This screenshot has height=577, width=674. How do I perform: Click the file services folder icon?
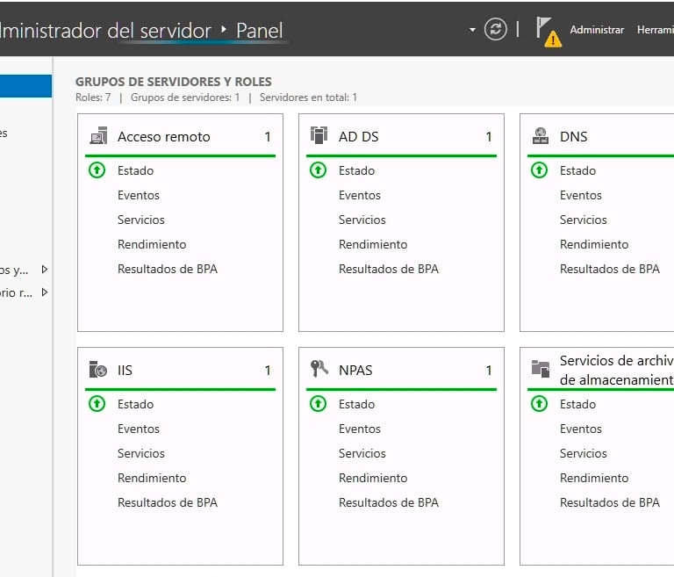(x=541, y=369)
